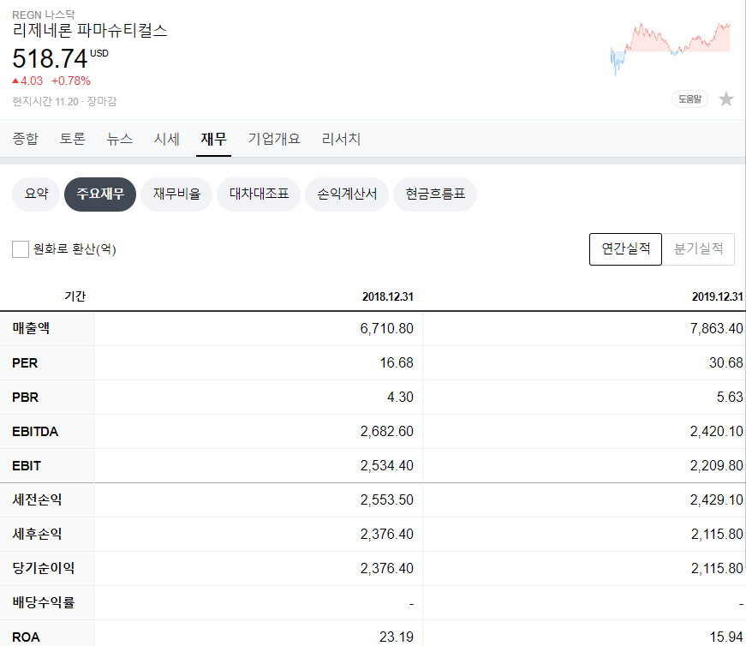746x646 pixels.
Task: Switch to the 리서치 tab
Action: 341,139
